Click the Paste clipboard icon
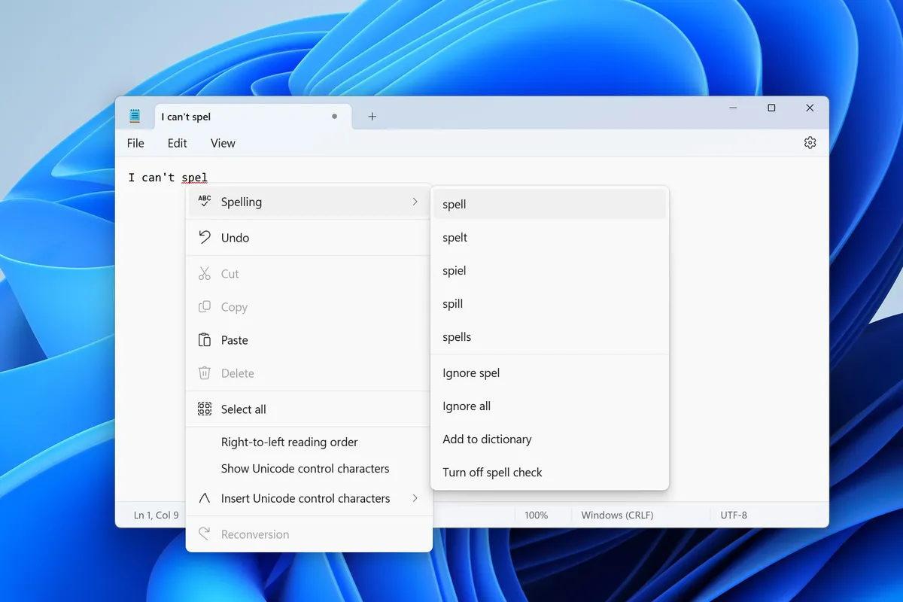Viewport: 903px width, 602px height. 203,339
